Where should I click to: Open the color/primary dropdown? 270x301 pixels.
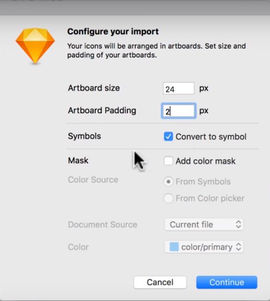[x=204, y=247]
